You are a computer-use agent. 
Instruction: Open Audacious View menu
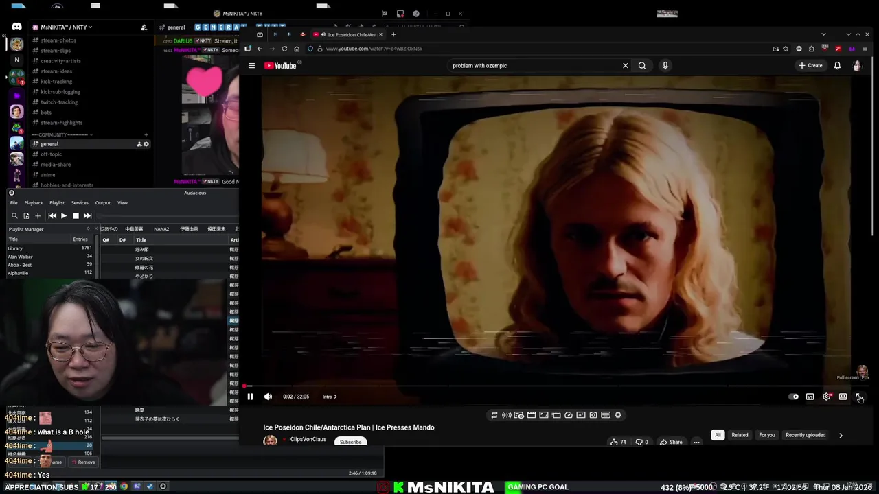tap(122, 203)
